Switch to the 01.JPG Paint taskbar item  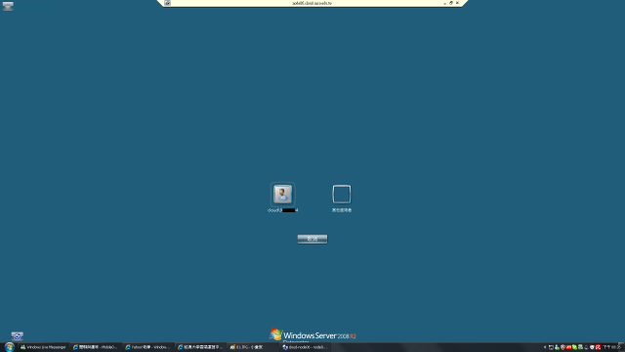click(x=252, y=347)
